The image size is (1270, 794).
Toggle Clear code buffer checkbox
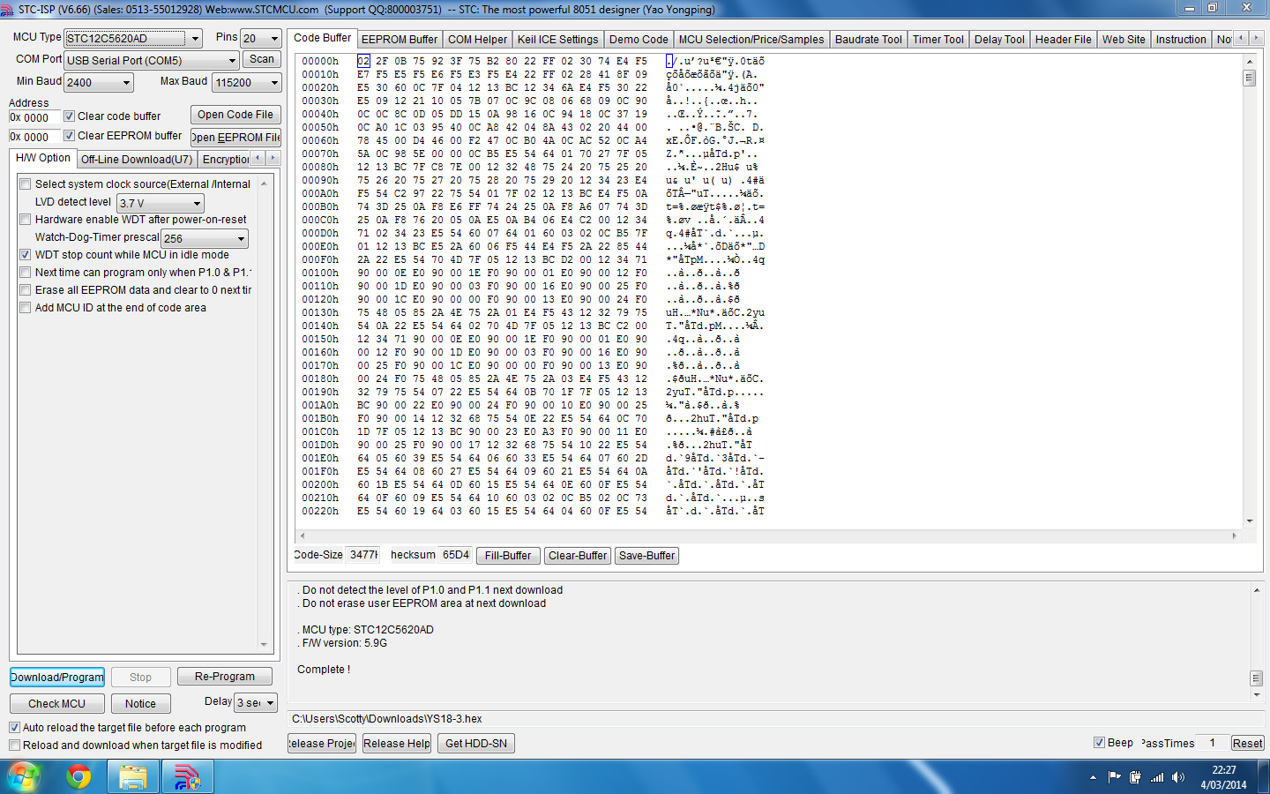pyautogui.click(x=69, y=116)
